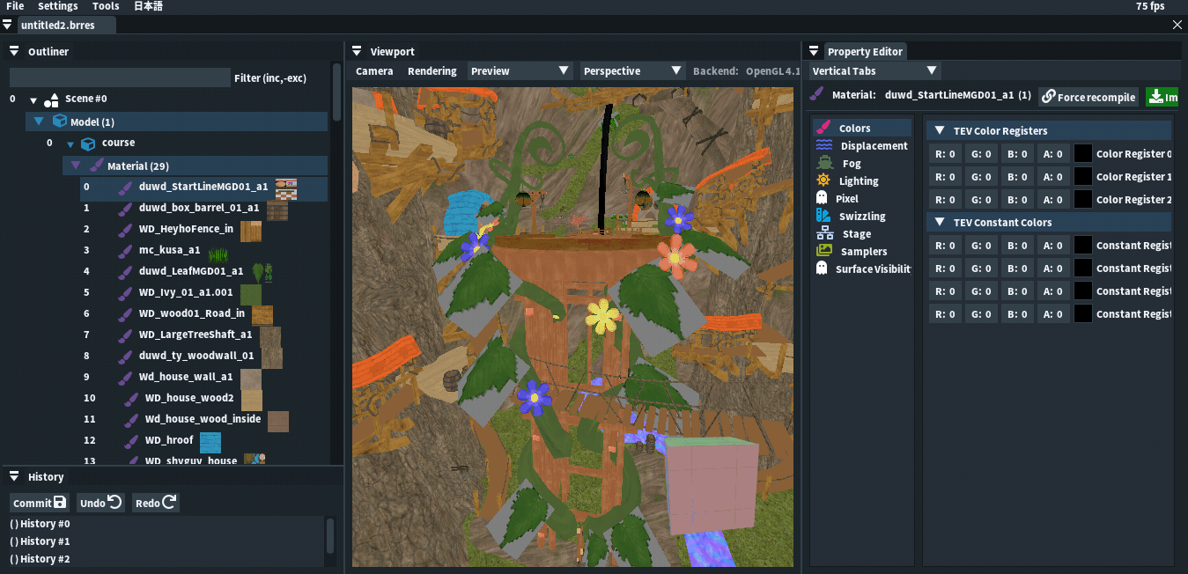Viewport: 1188px width, 574px height.
Task: Click the Color Register 0 black swatch
Action: 1082,154
